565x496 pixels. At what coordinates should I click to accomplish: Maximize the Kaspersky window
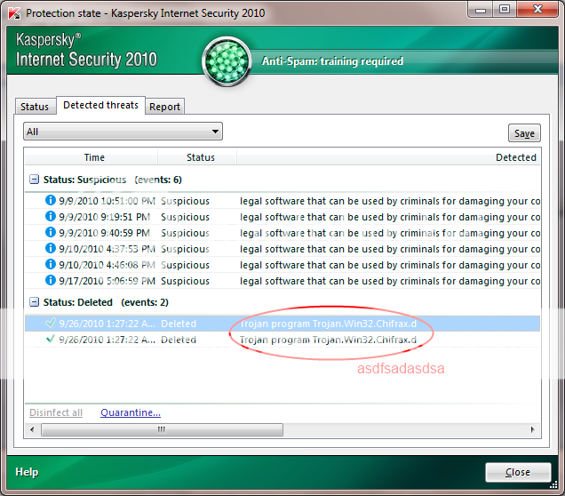click(505, 10)
